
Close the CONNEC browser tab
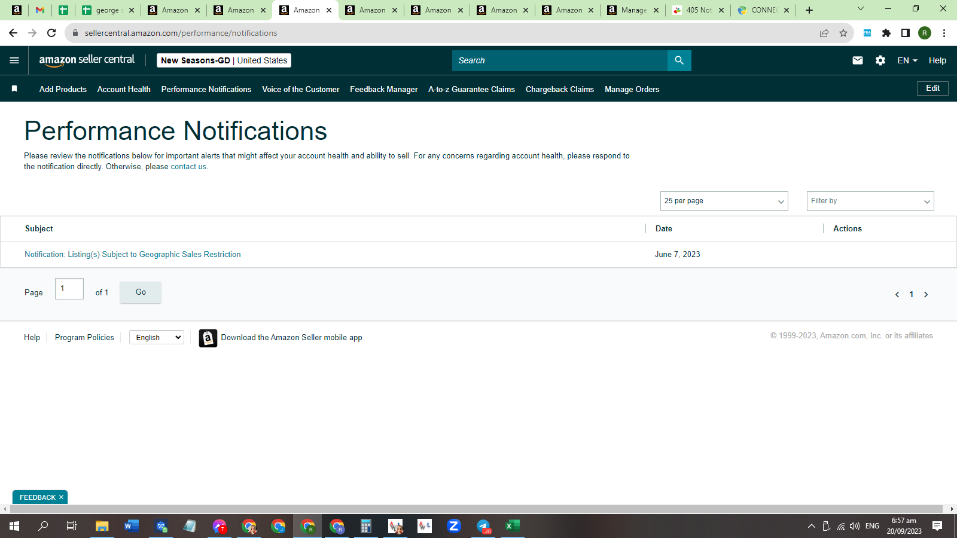[x=787, y=10]
